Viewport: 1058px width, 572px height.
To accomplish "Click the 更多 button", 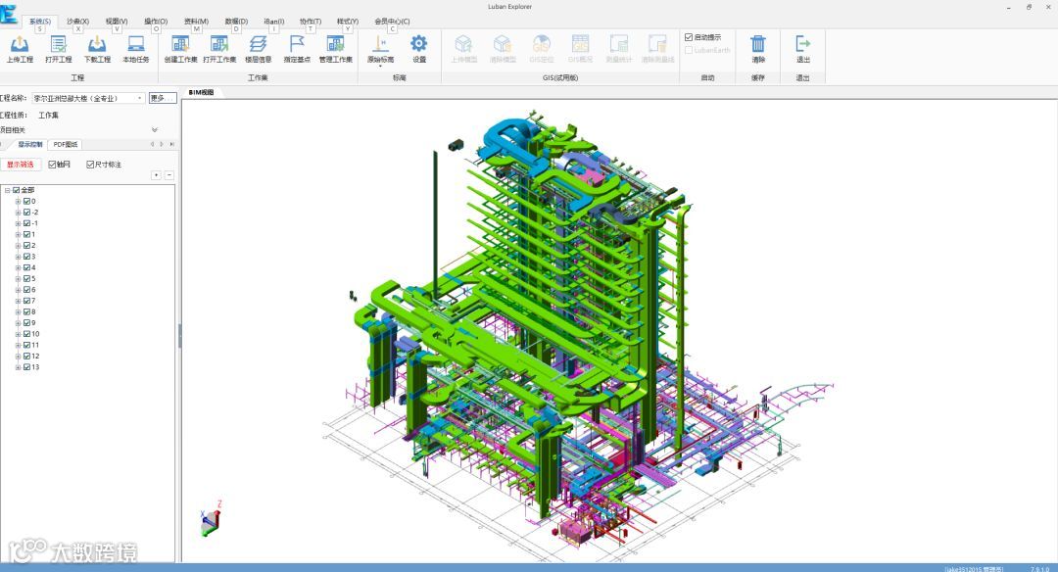I will tap(163, 99).
